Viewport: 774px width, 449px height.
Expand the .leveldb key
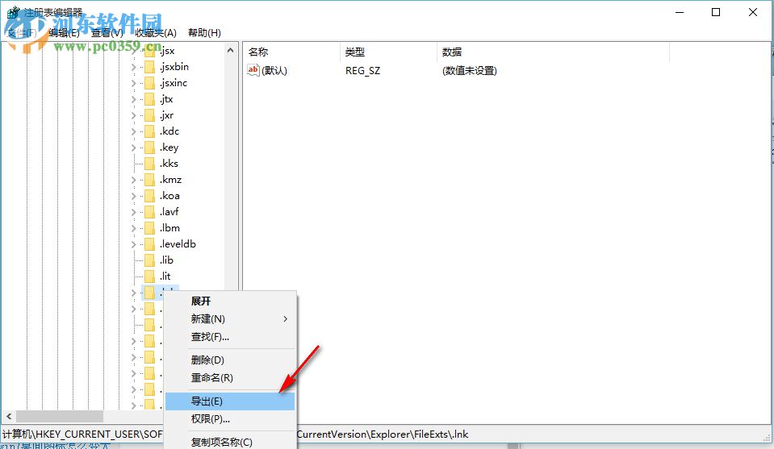pos(134,244)
